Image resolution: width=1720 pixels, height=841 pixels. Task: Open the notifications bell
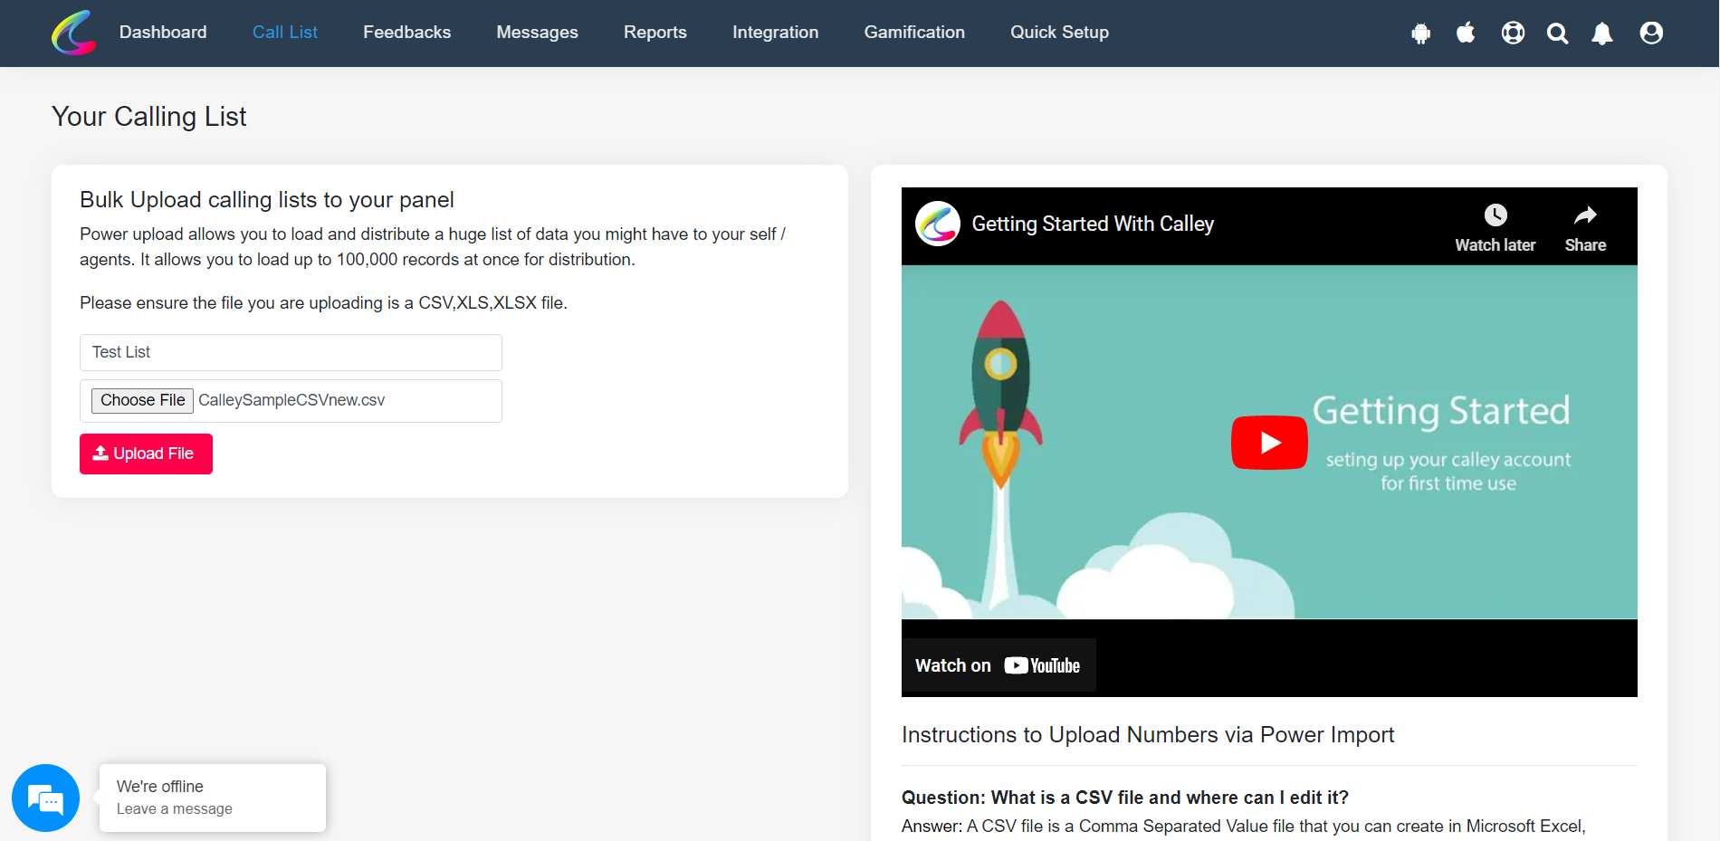1601,33
